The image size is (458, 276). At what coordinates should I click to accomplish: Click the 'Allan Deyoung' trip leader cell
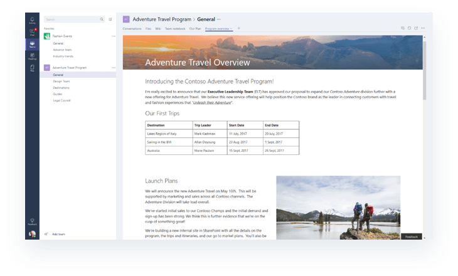(210, 142)
